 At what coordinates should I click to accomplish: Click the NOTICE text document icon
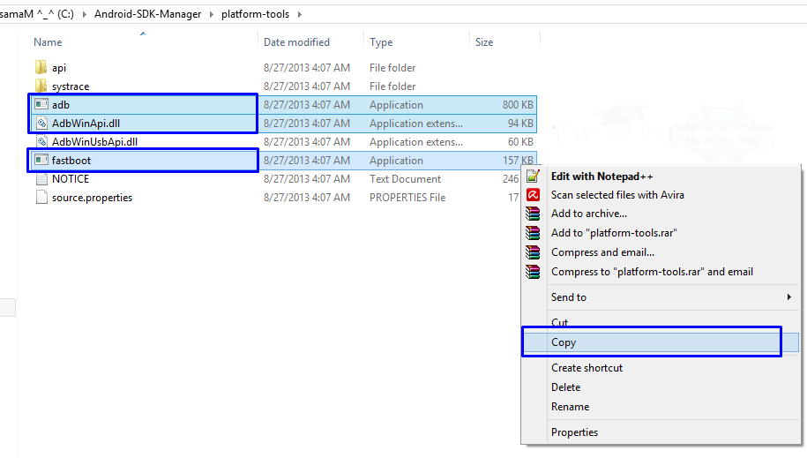point(41,179)
